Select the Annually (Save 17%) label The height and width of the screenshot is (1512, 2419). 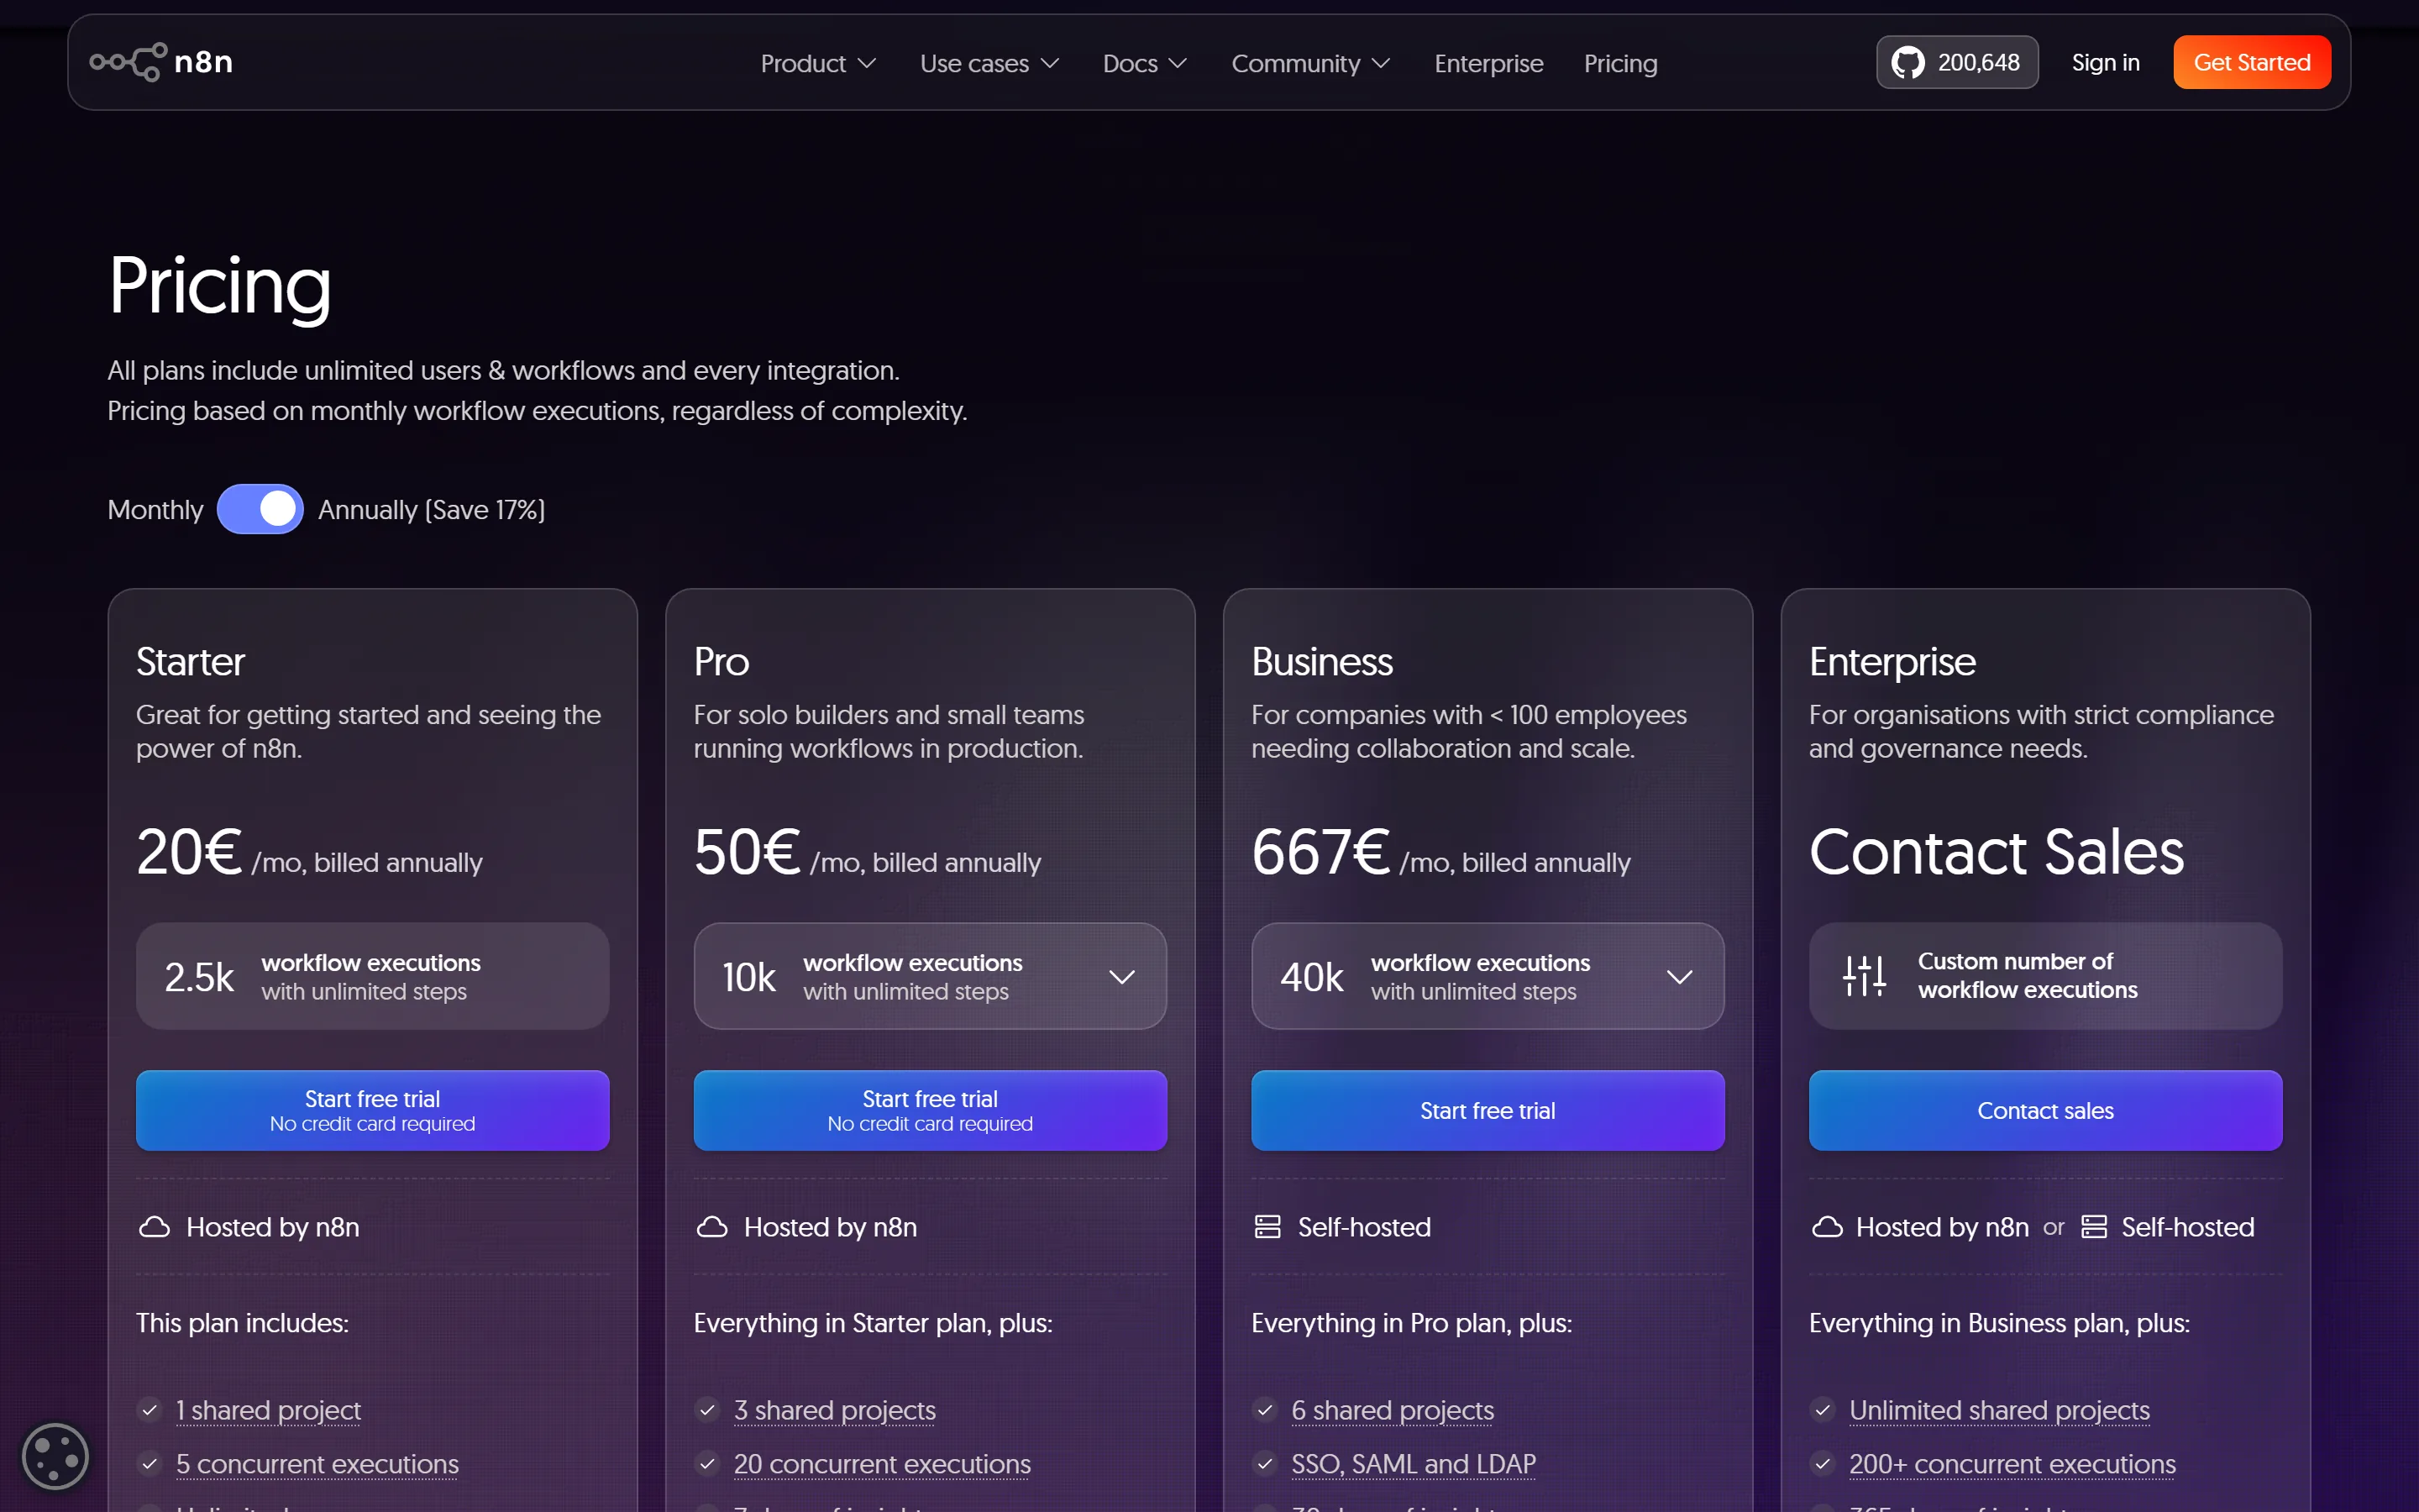432,510
